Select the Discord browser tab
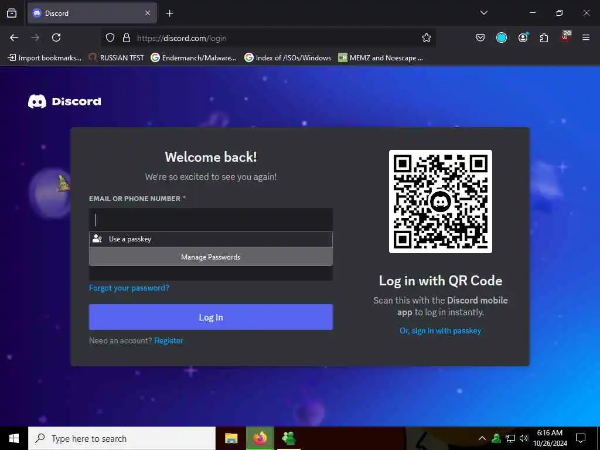 (92, 13)
